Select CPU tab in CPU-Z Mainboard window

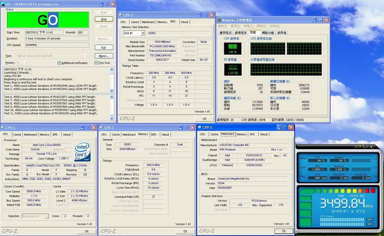click(202, 134)
